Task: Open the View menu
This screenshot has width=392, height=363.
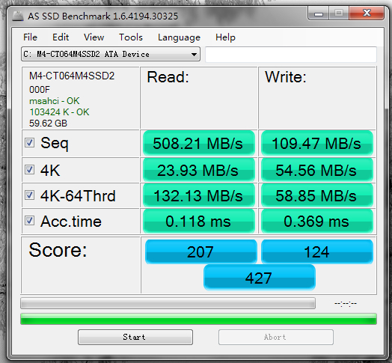Action: (94, 37)
